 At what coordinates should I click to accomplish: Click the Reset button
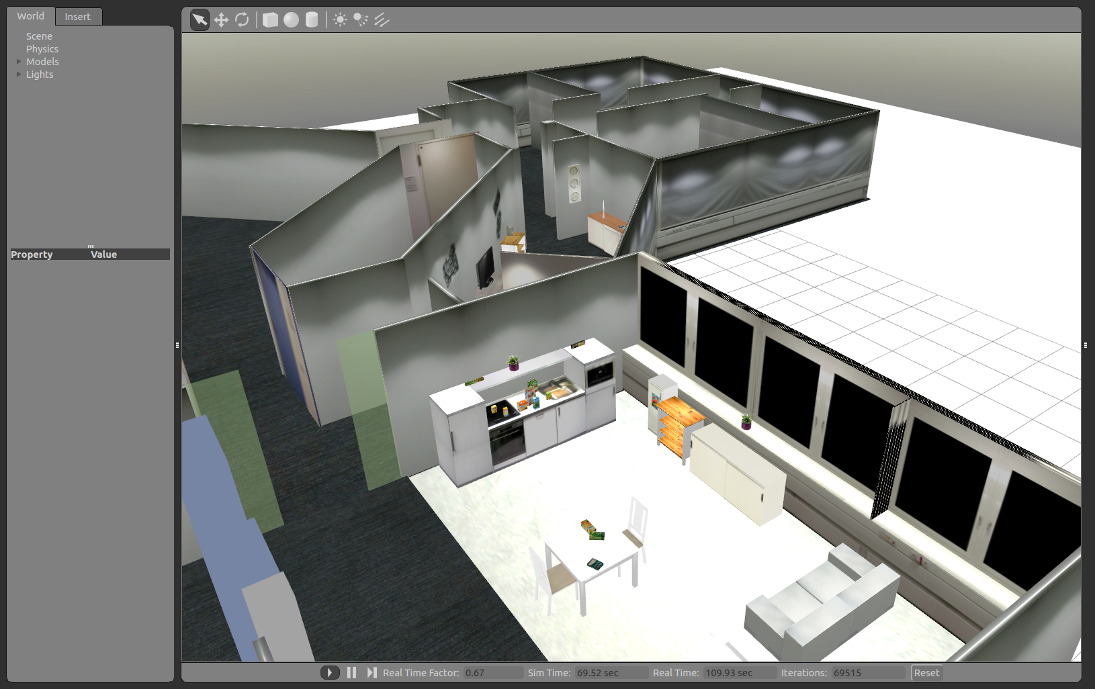click(x=926, y=672)
